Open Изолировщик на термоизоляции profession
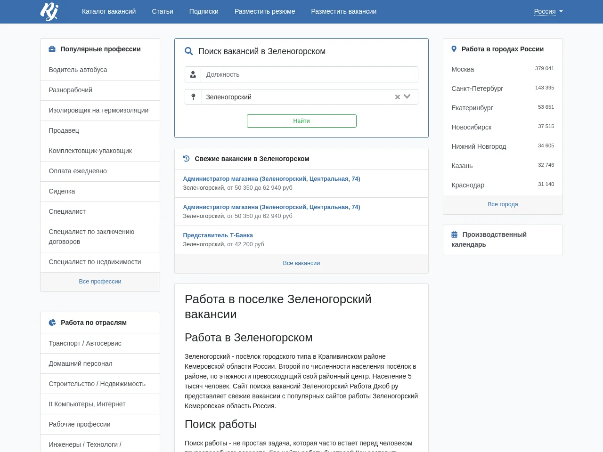This screenshot has width=603, height=452. [x=100, y=110]
